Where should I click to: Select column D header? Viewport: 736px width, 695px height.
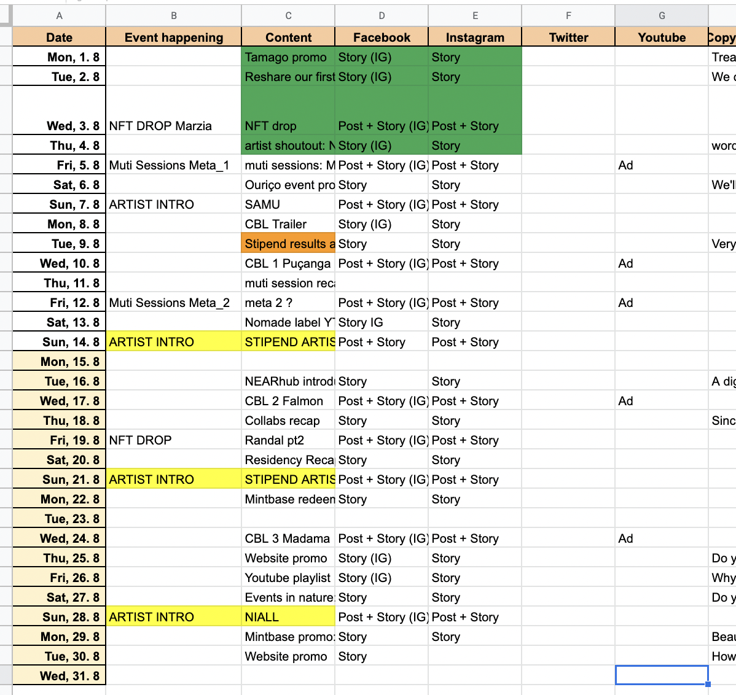point(382,16)
